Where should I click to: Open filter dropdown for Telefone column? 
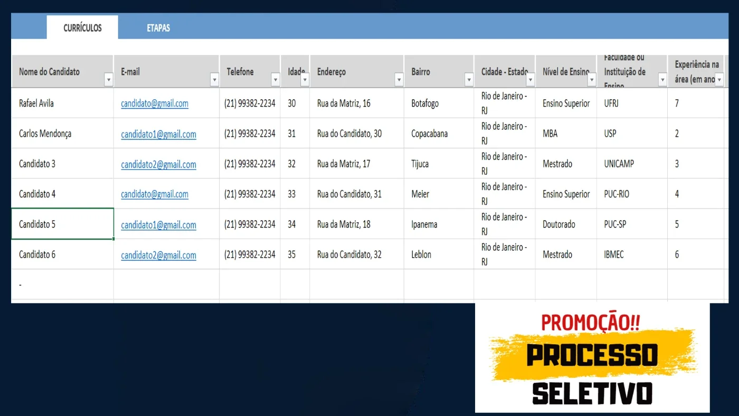coord(275,80)
